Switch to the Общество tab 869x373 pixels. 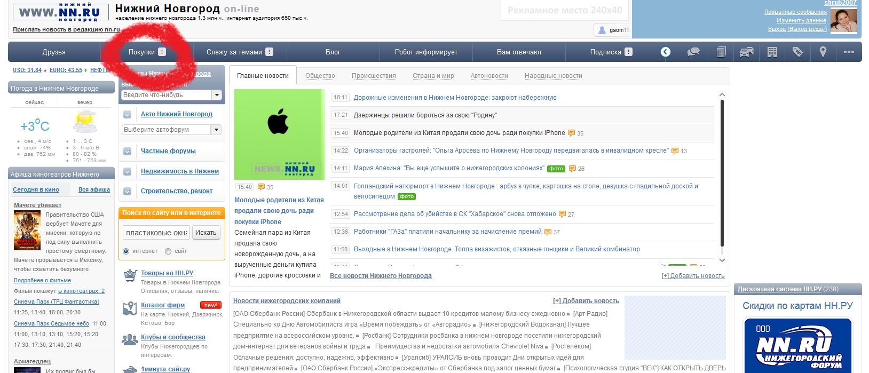(320, 76)
